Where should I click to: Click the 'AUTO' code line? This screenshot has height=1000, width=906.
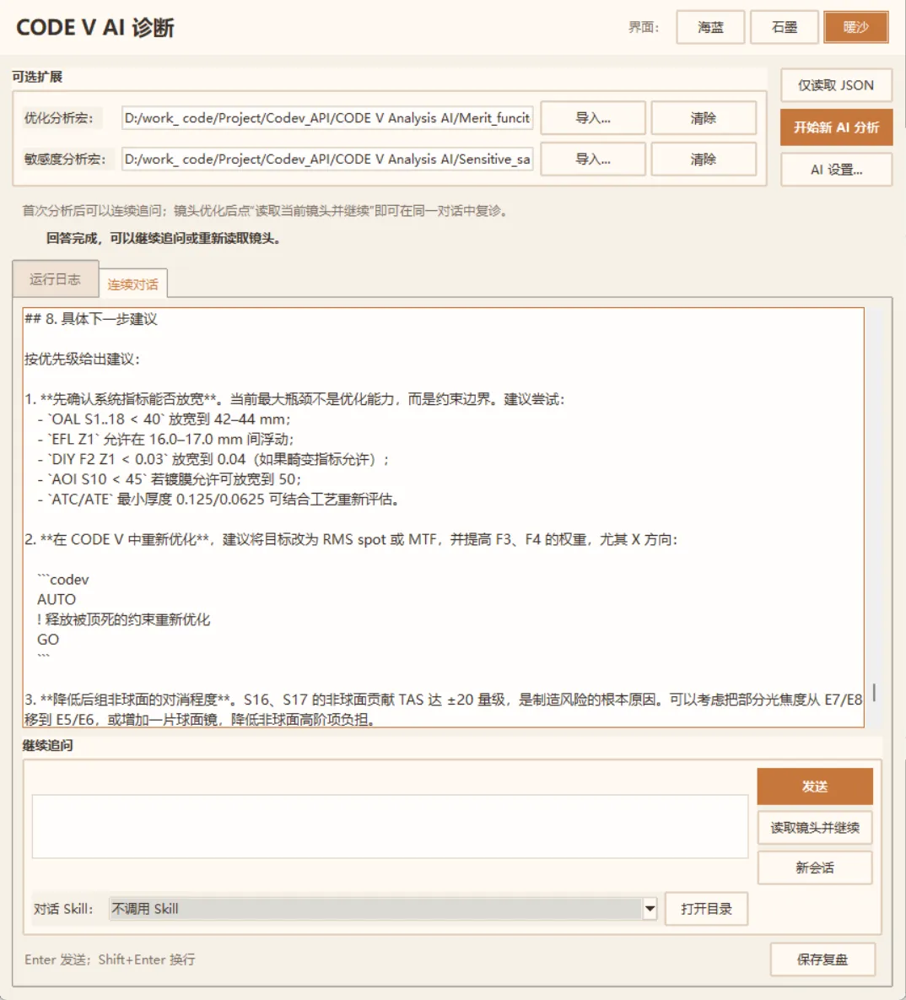(x=57, y=599)
